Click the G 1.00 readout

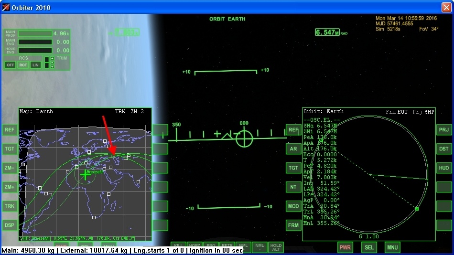tap(369, 236)
